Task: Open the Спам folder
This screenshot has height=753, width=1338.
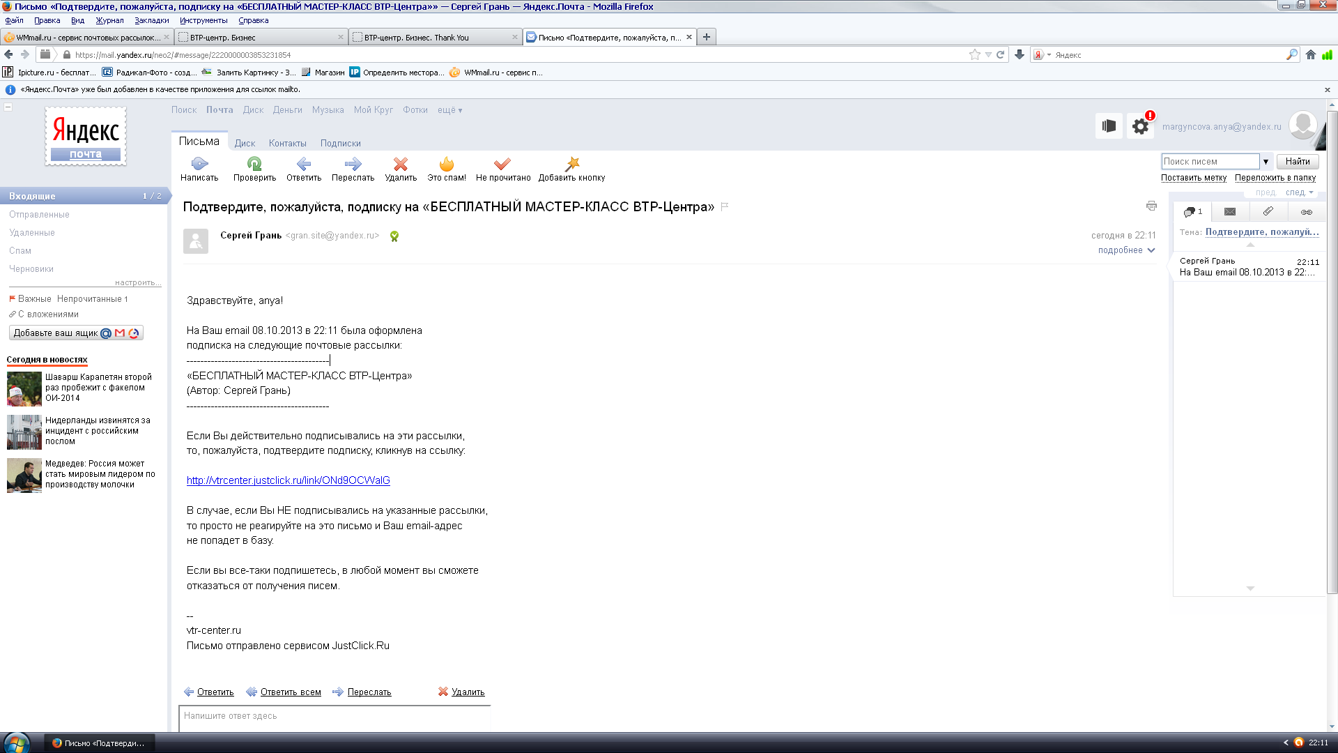Action: (x=20, y=250)
